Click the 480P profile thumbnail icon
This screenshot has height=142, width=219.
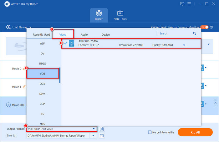pos(72,43)
